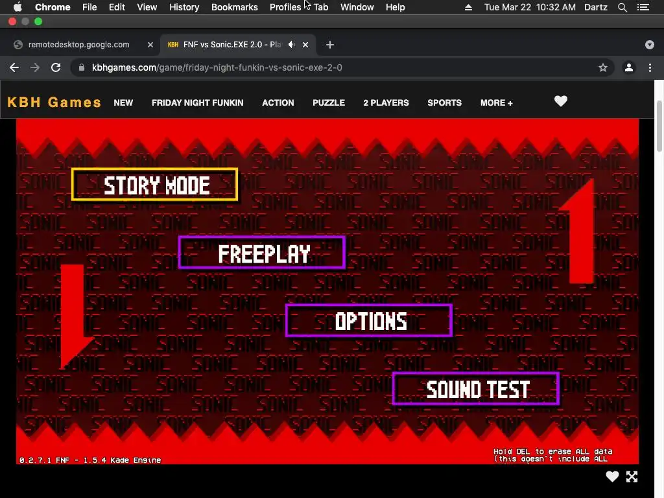Open the Apple menu

(18, 7)
